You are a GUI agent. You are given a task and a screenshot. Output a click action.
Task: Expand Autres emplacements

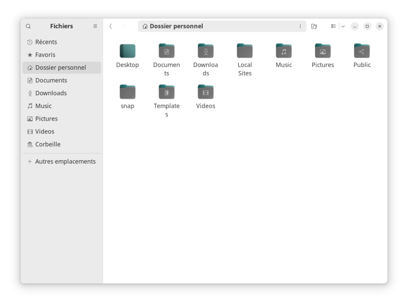(x=65, y=161)
